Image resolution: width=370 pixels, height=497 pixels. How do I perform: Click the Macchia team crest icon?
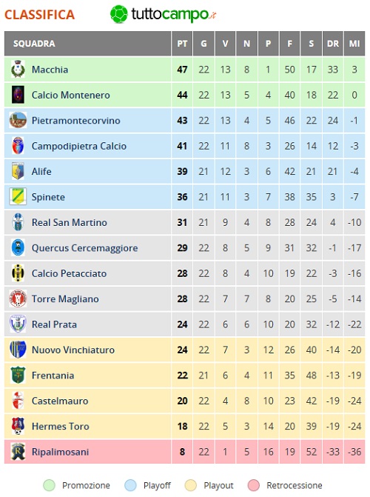(18, 69)
